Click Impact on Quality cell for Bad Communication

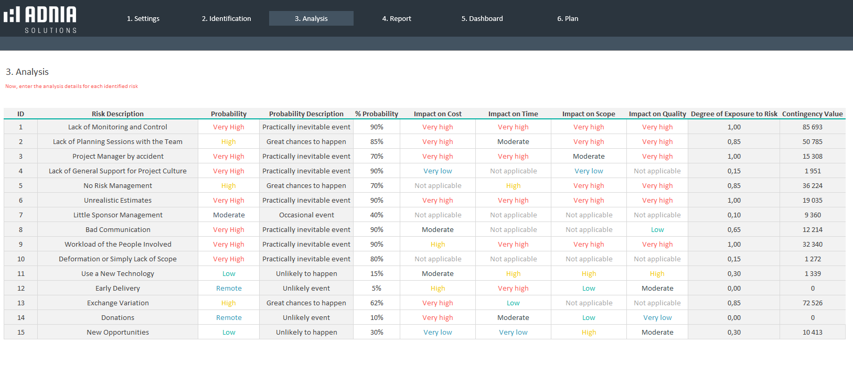pos(657,229)
